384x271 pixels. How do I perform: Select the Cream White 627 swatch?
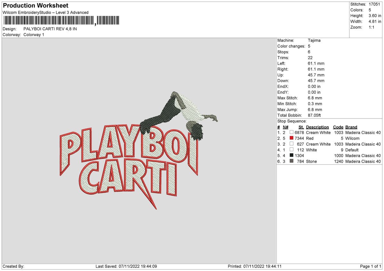(292, 144)
